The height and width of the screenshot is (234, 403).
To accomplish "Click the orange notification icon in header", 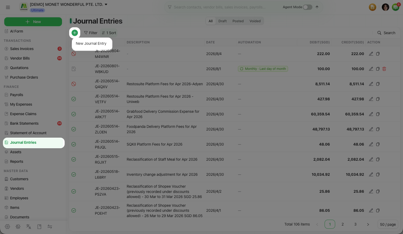I will (373, 7).
